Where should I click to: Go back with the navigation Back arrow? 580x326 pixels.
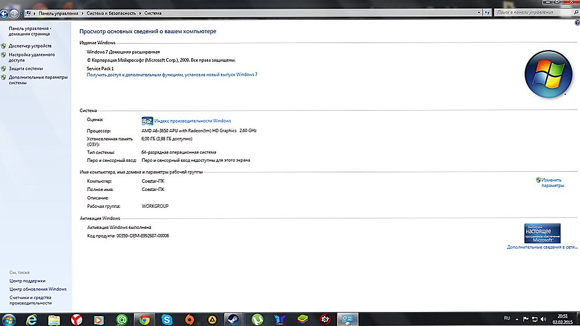(x=4, y=13)
